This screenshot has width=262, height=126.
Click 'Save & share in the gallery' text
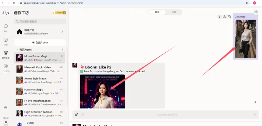(x=100, y=71)
